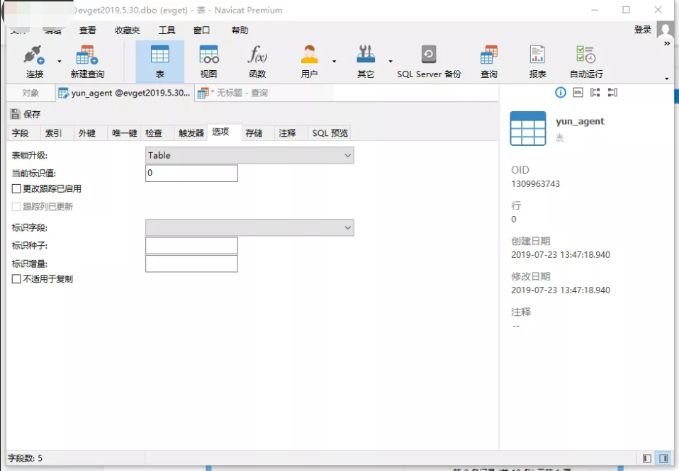Open the 窗口 window menu

tap(201, 30)
